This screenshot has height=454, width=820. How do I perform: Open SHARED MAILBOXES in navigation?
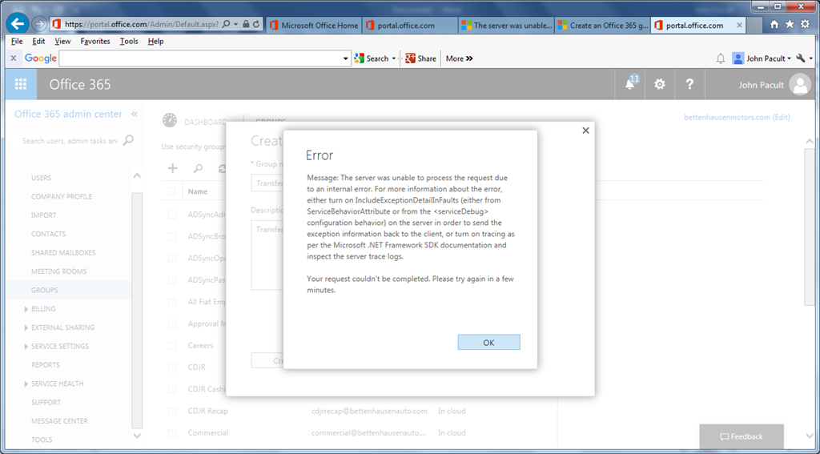click(x=63, y=253)
